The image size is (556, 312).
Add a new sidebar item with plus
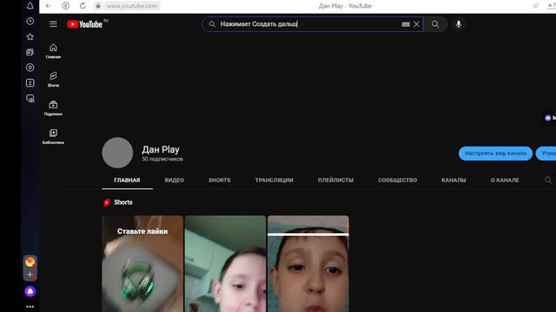pyautogui.click(x=30, y=275)
